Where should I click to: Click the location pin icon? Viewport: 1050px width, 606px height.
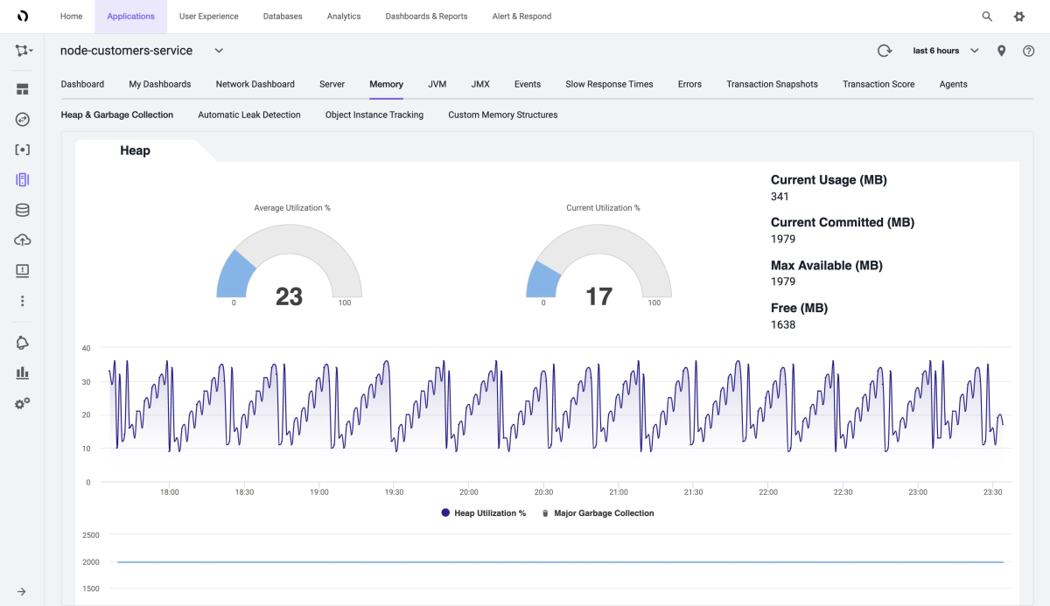1002,51
